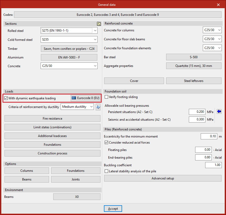Image resolution: width=226 pixels, height=215 pixels.
Task: Open the Eurocode 8 (EU) seismic code button
Action: [x=86, y=98]
